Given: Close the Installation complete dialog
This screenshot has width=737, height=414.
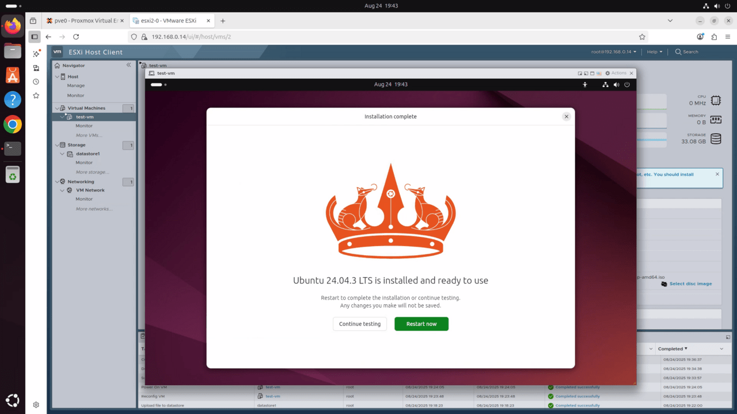Looking at the screenshot, I should click(567, 116).
